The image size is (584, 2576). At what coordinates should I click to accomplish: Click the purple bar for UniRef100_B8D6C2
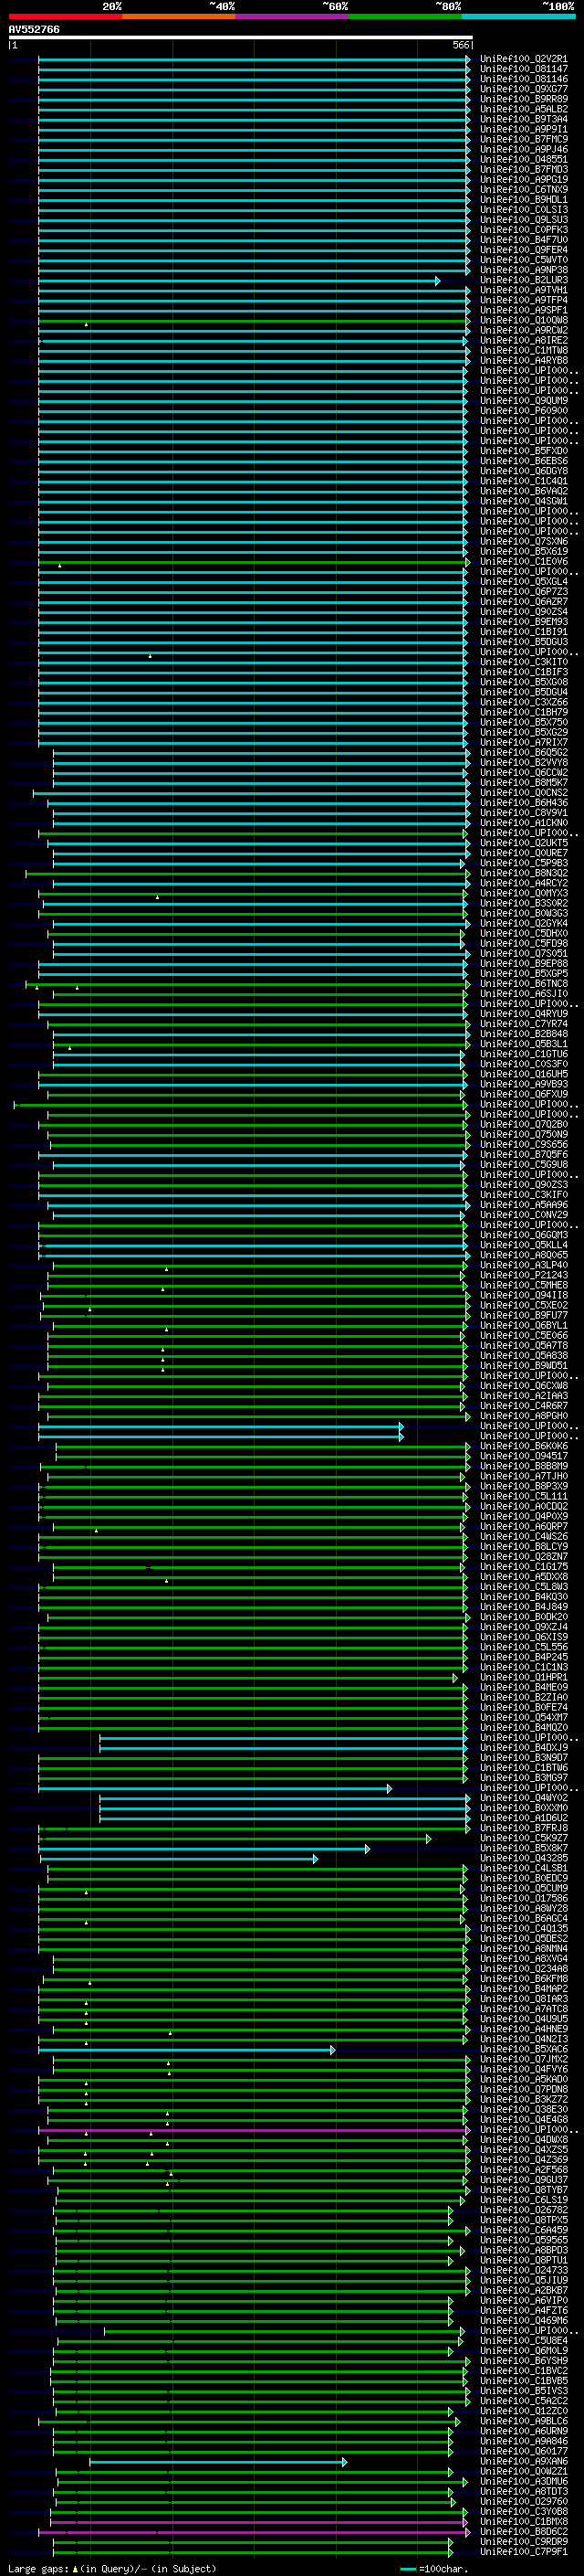[254, 2533]
